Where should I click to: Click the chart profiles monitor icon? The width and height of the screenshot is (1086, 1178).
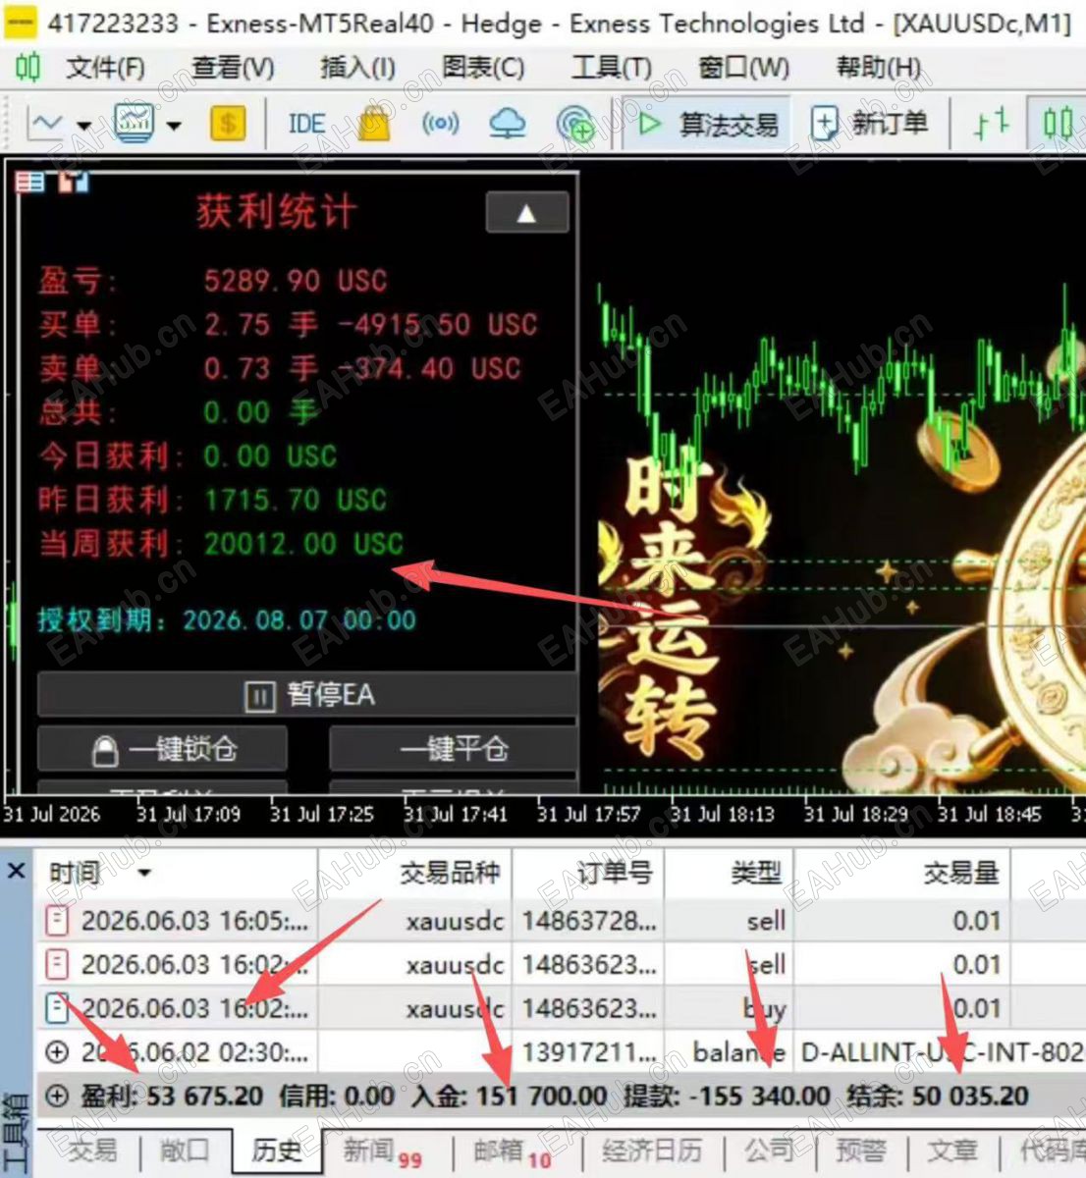tap(134, 123)
